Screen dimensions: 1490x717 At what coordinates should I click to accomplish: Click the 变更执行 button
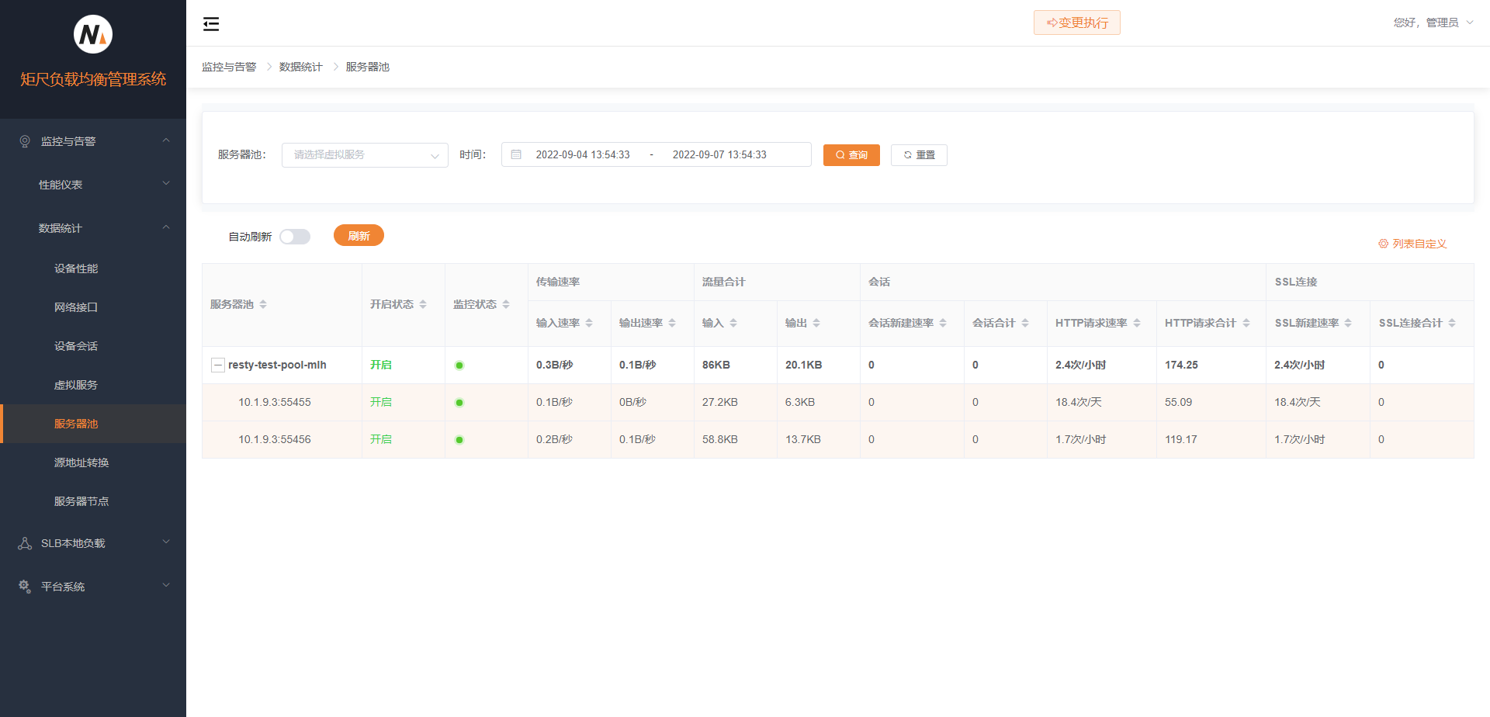click(1076, 23)
